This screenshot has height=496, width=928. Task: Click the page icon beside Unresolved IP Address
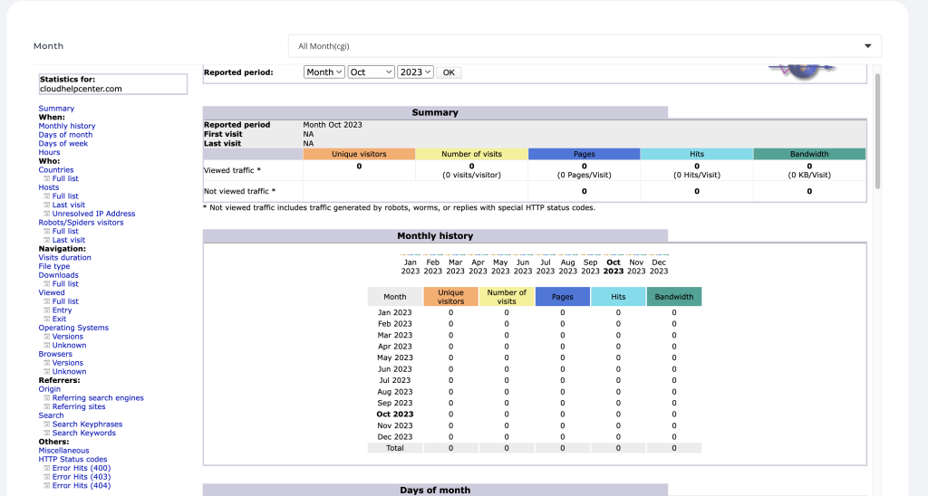(46, 215)
